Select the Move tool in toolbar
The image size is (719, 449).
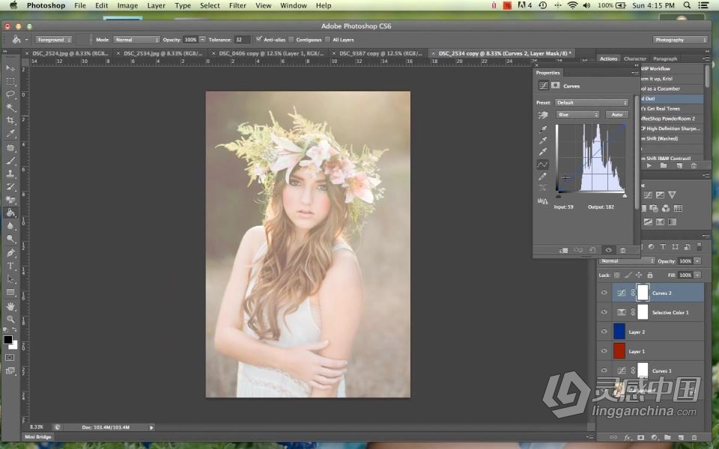[10, 68]
